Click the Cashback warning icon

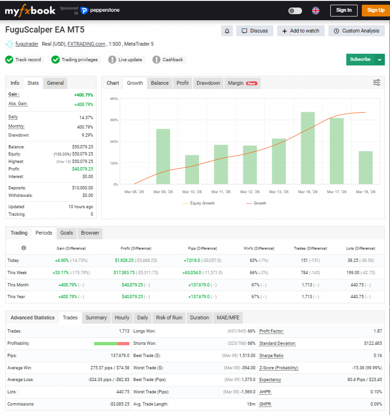tap(156, 59)
